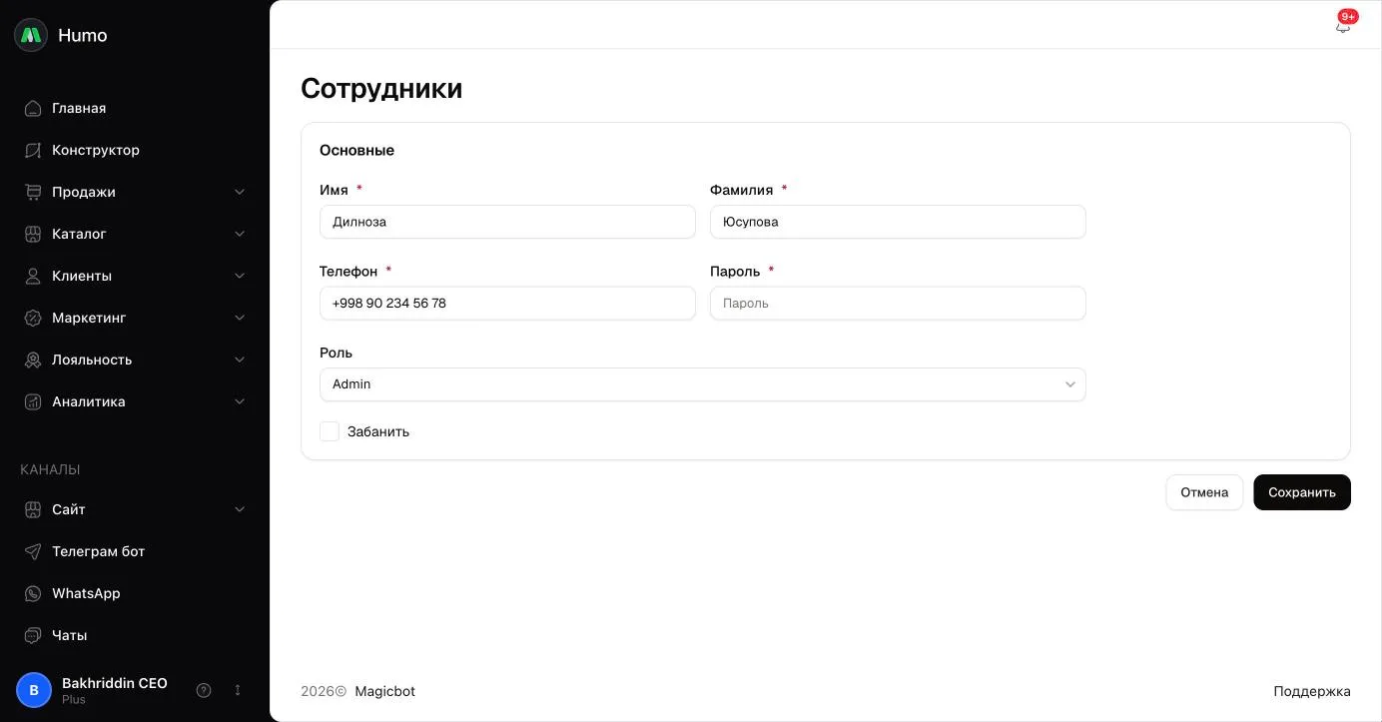Click the Продажи cart icon

point(33,192)
